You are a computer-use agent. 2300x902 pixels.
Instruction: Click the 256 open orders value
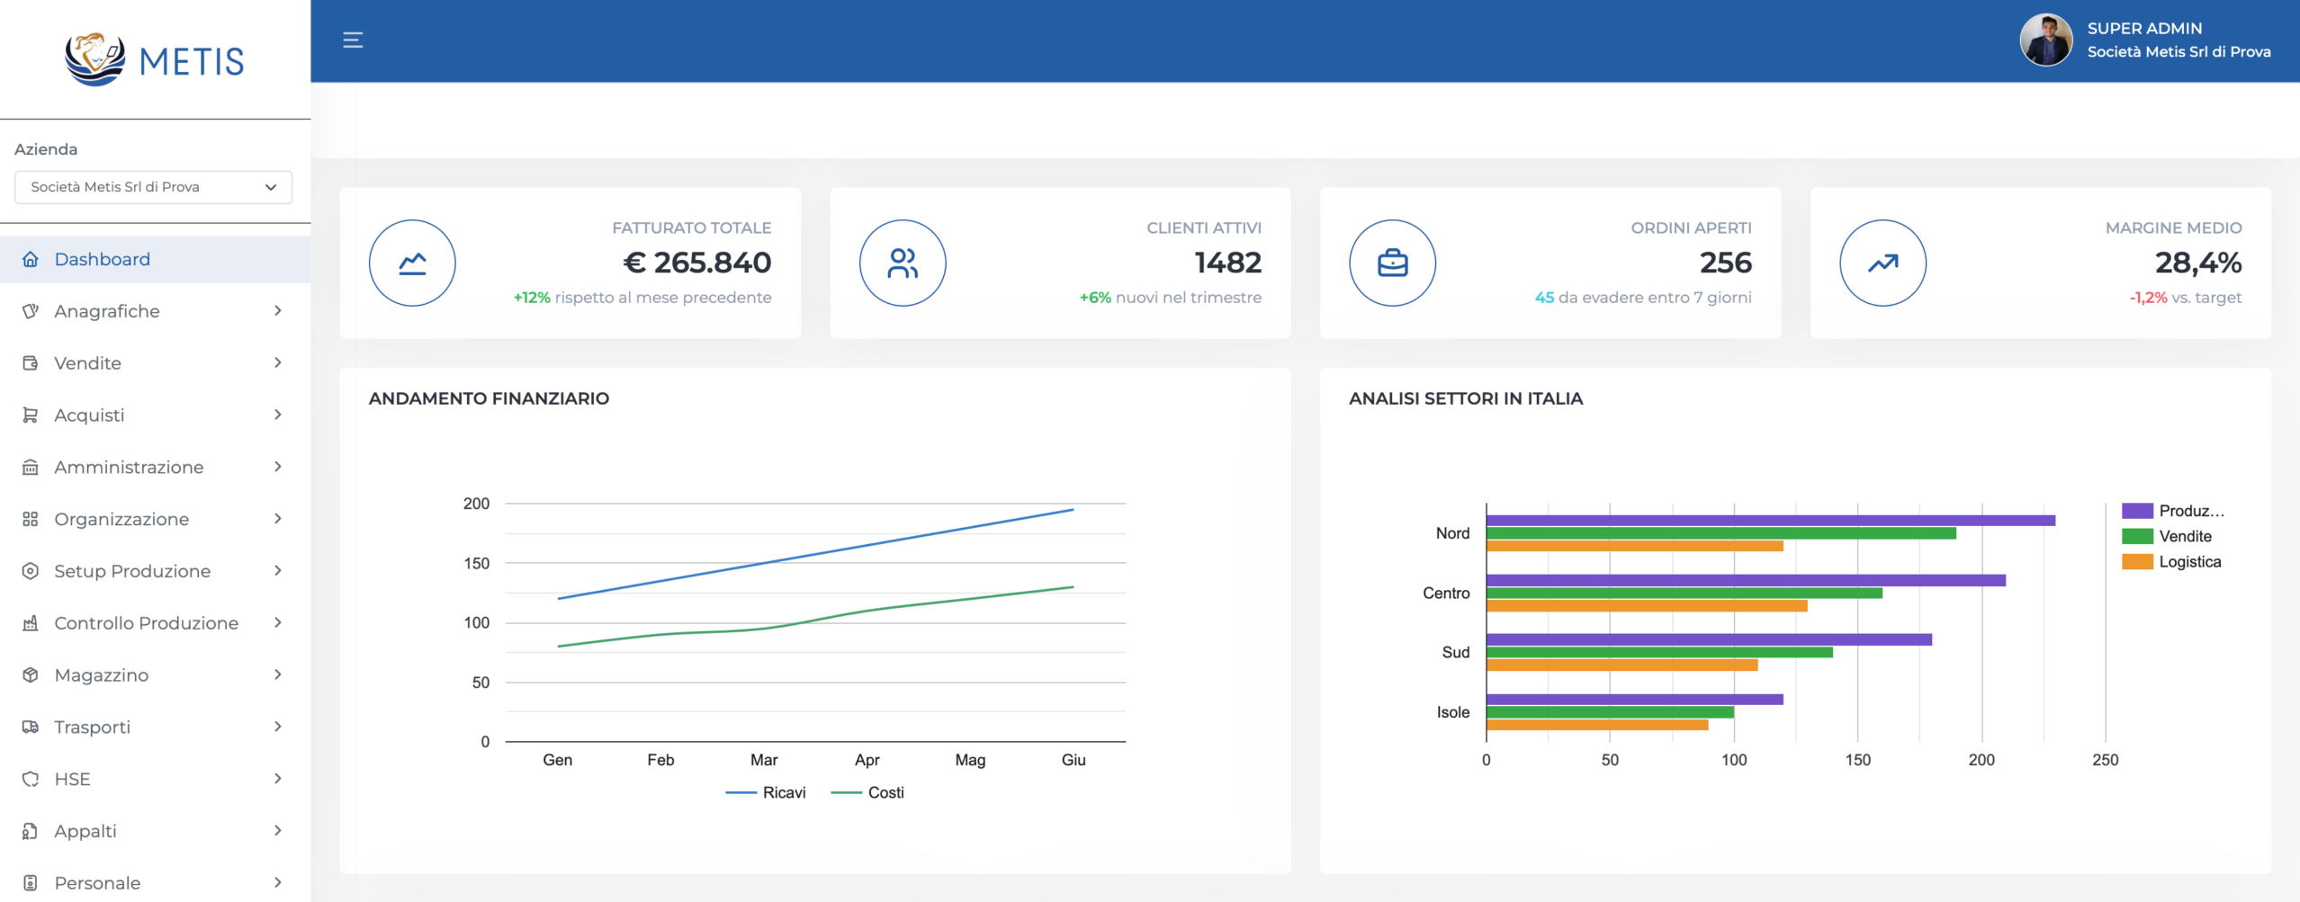1726,263
